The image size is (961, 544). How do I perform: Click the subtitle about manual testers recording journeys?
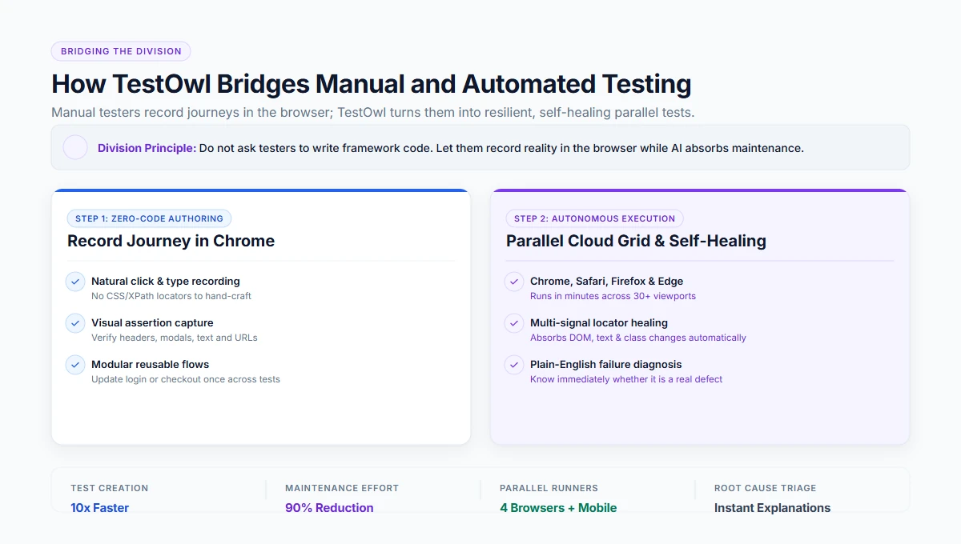click(373, 113)
